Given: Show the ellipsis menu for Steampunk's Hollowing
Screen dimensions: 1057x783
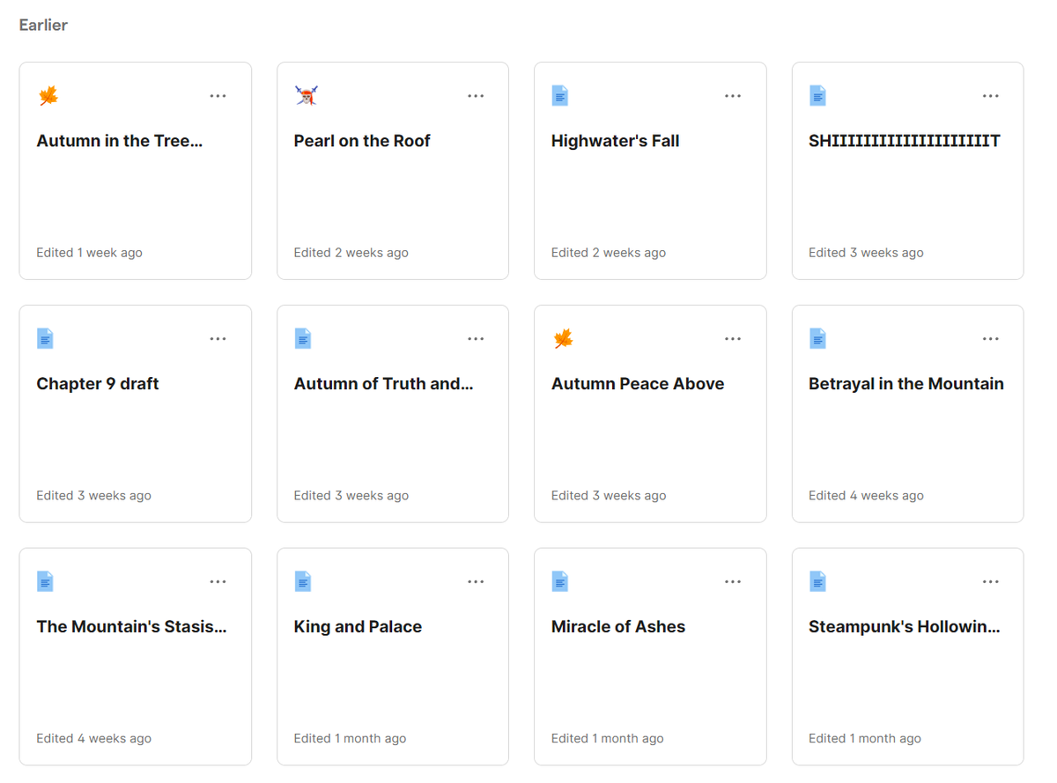Looking at the screenshot, I should tap(990, 582).
